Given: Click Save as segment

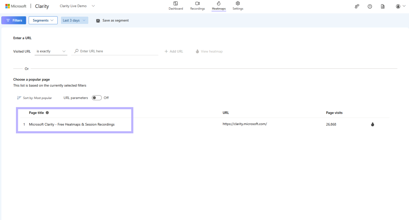Looking at the screenshot, I should pos(112,20).
